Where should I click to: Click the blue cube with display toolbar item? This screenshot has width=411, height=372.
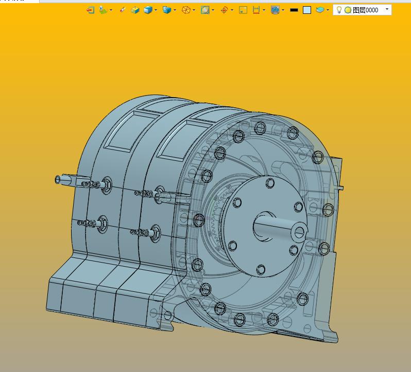166,10
